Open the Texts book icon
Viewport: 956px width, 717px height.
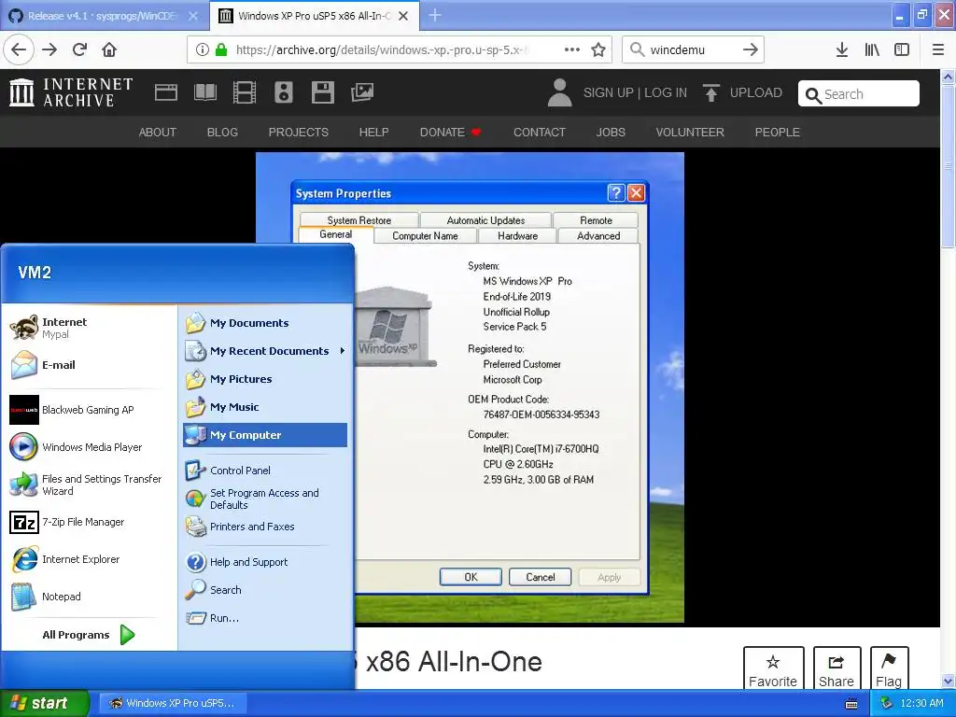204,92
